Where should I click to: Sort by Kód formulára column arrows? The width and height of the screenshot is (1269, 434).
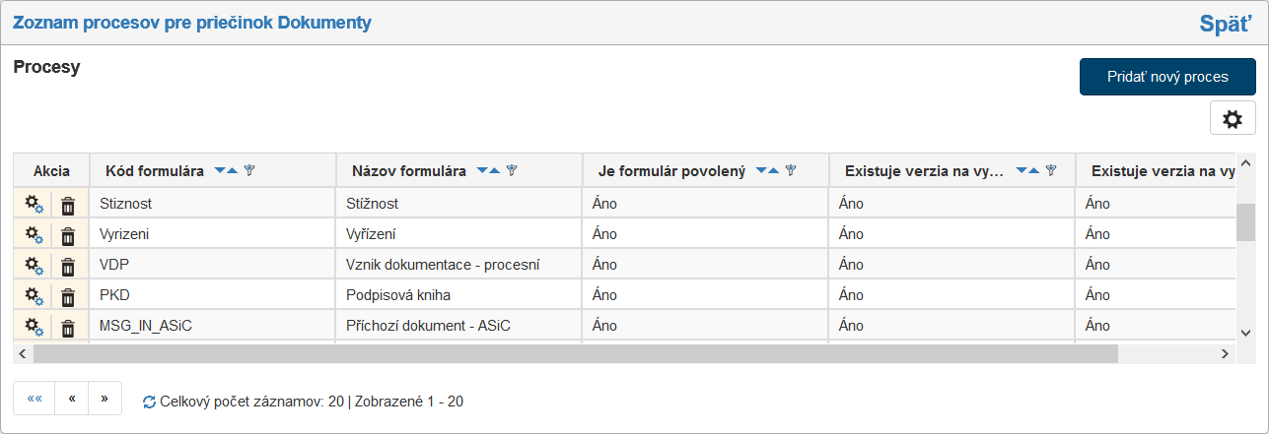pos(226,171)
